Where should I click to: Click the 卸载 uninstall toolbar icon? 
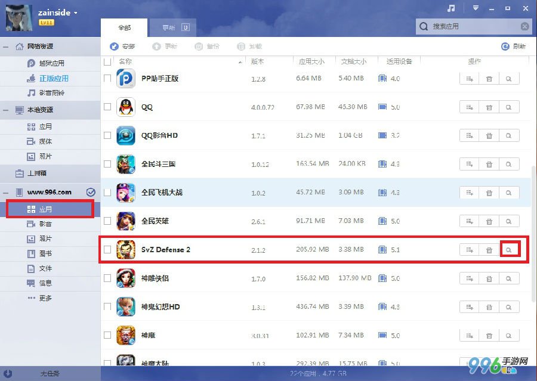coord(241,47)
